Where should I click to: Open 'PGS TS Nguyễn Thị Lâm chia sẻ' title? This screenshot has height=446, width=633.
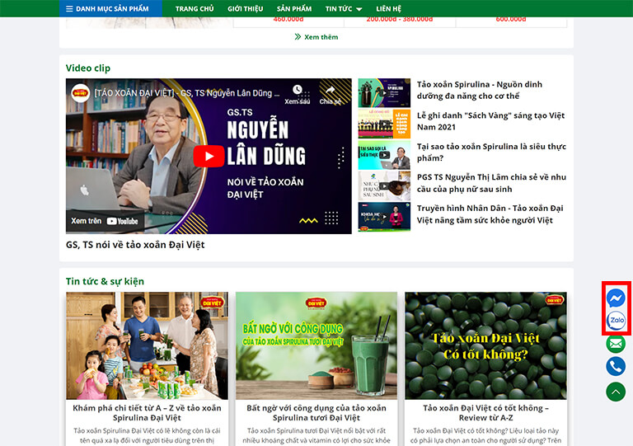click(x=491, y=183)
